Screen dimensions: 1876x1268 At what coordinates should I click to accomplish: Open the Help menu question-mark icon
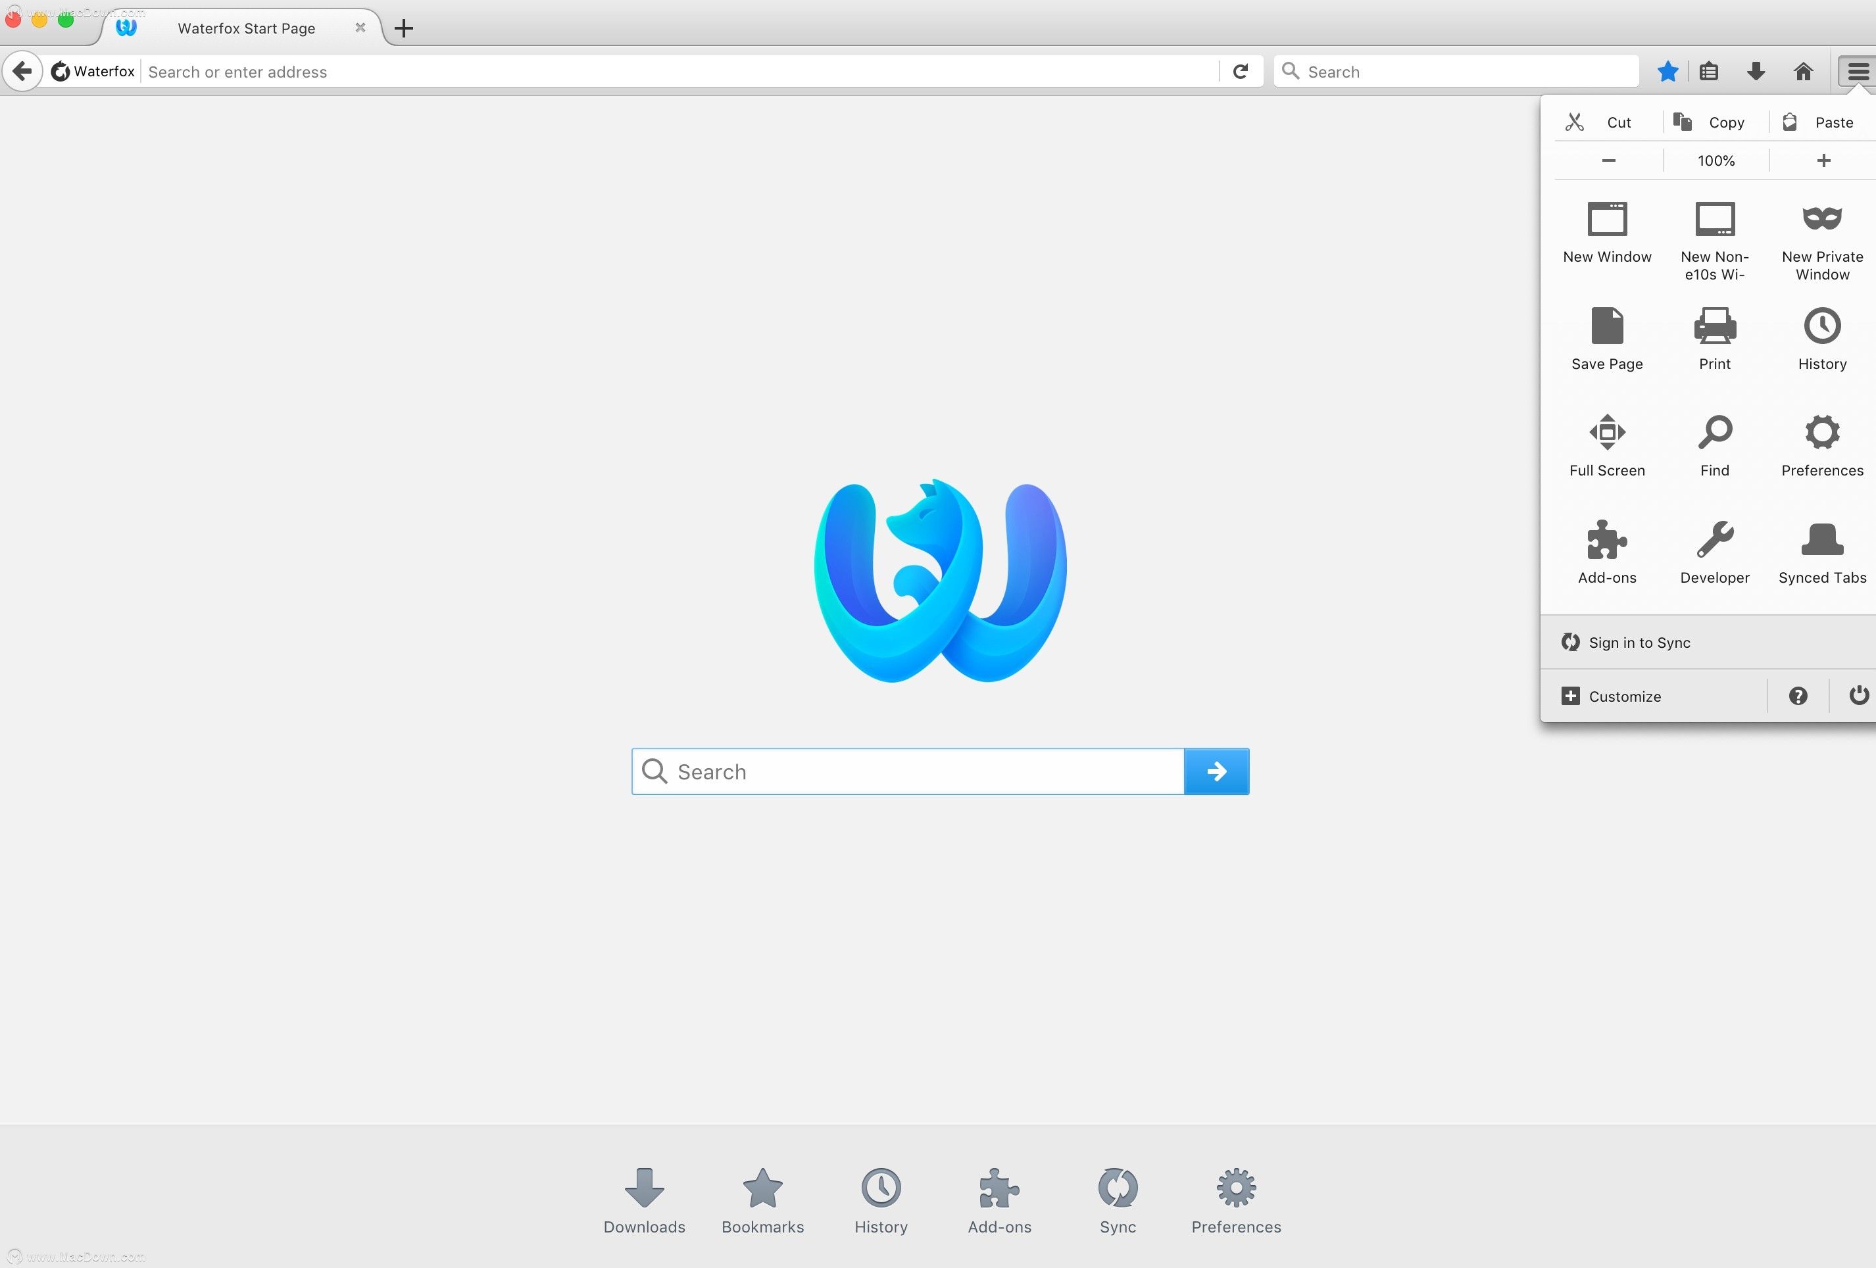pyautogui.click(x=1798, y=696)
